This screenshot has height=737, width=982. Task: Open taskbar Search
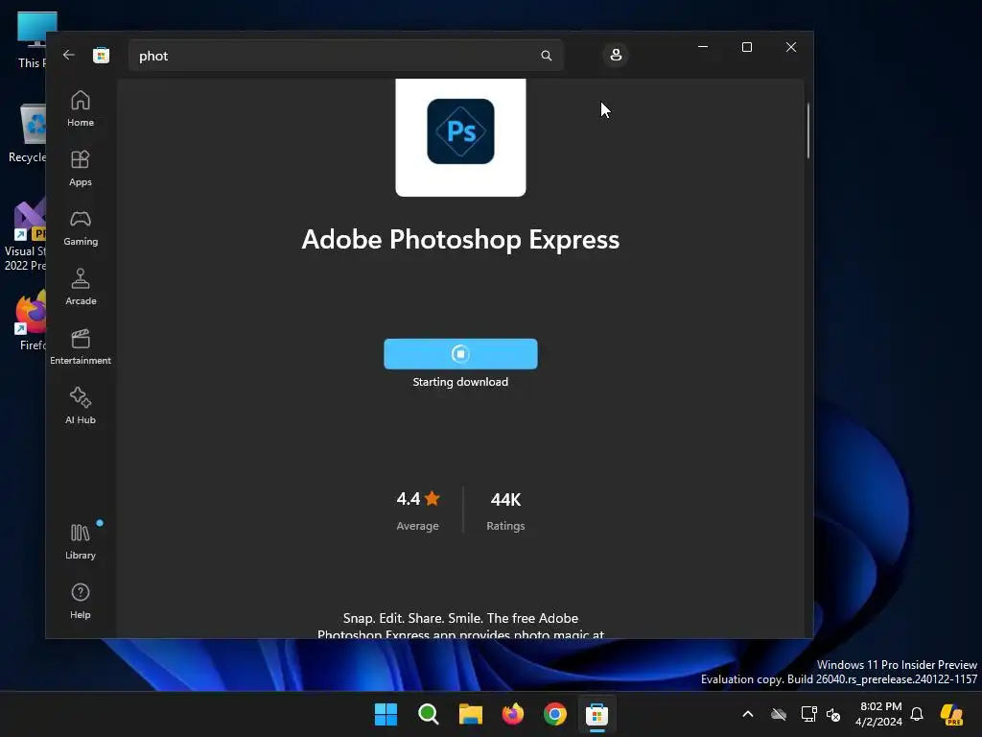click(429, 714)
